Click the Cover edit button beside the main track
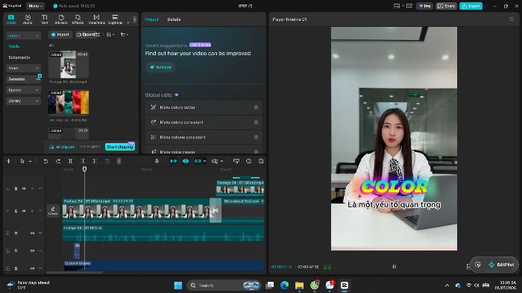This screenshot has width=522, height=293. pos(53,210)
